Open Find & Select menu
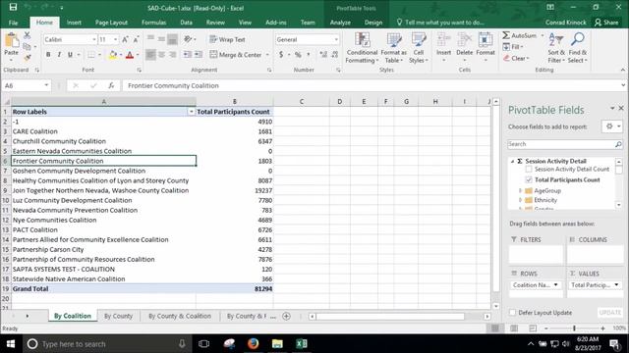Screen dimensions: 629x353 tap(578, 48)
